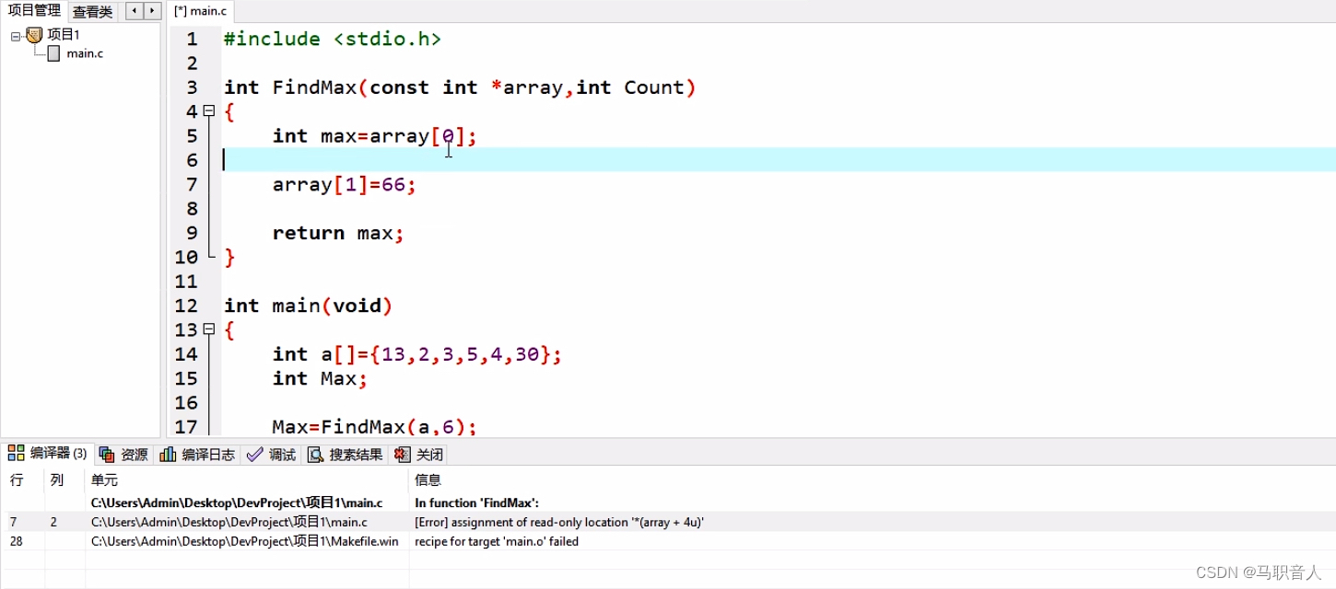Open the 搜索结果 tab

point(346,455)
